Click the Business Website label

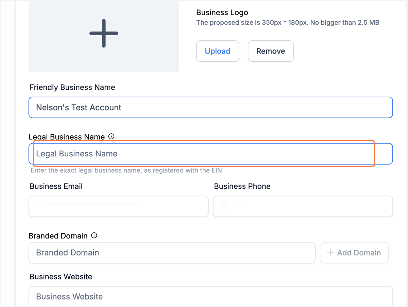tap(61, 276)
